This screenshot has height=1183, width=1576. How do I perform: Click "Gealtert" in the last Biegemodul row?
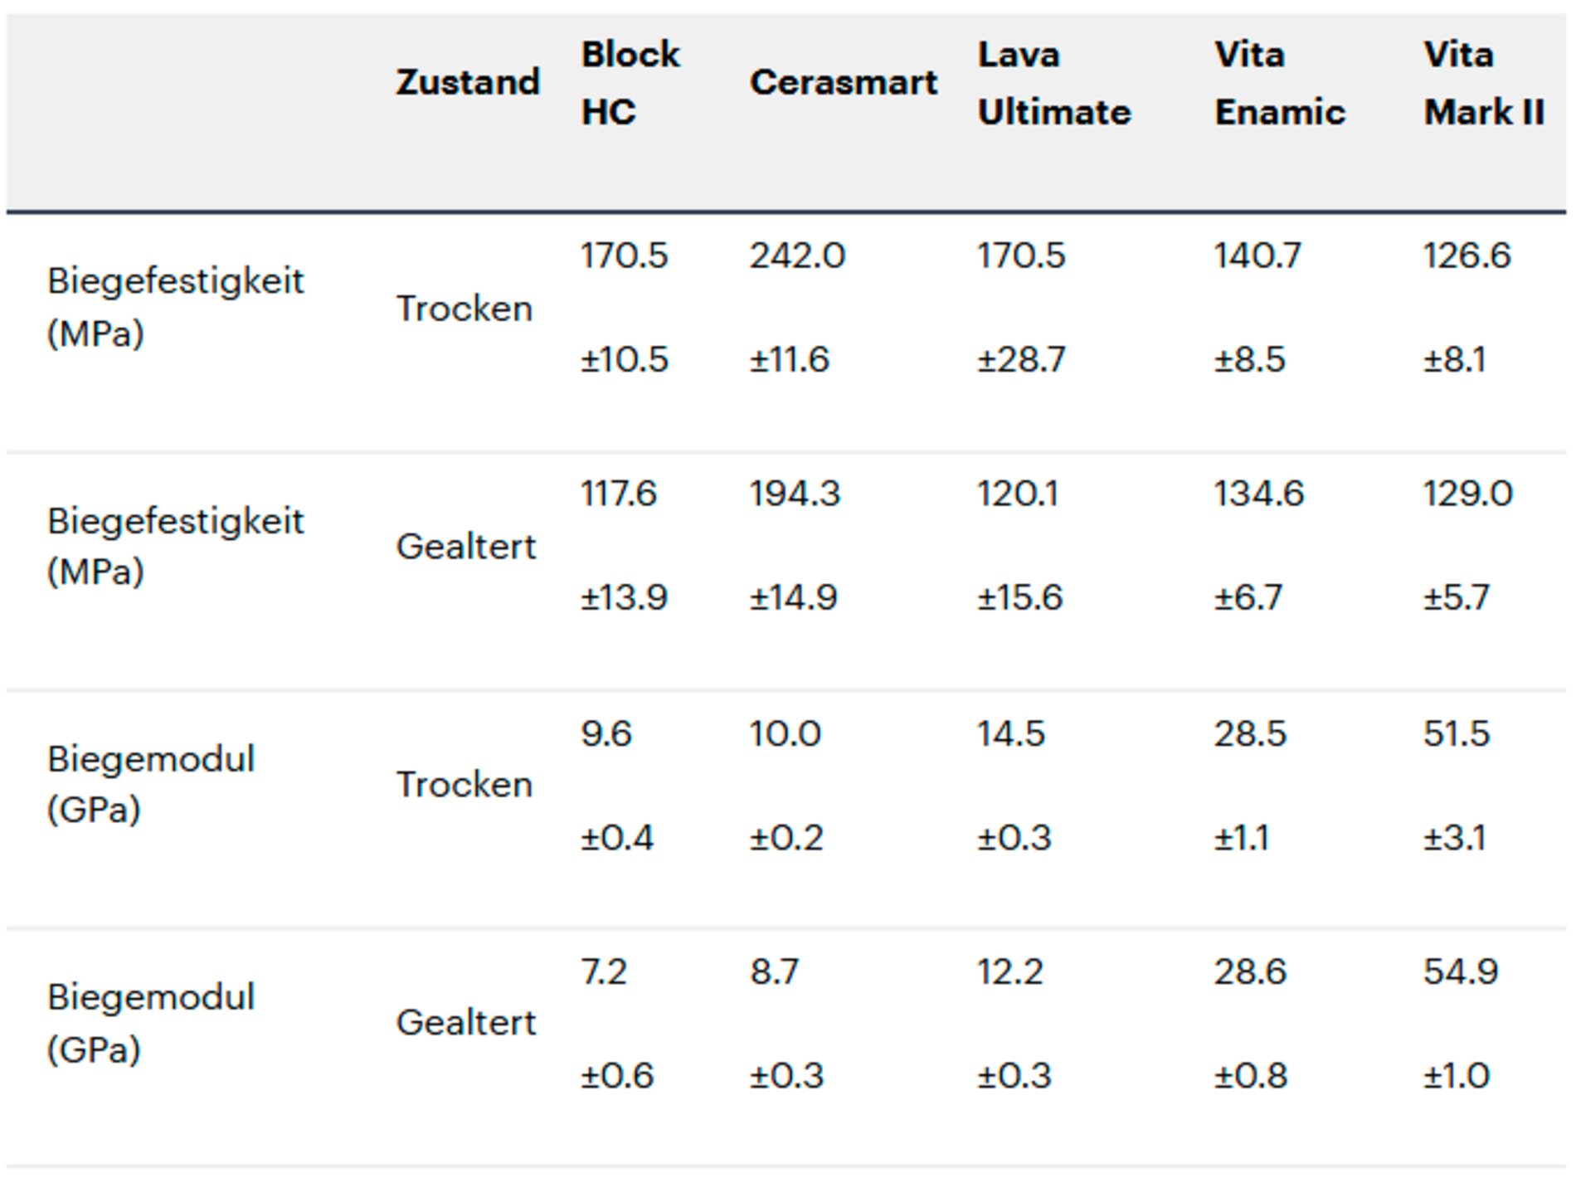[465, 1023]
